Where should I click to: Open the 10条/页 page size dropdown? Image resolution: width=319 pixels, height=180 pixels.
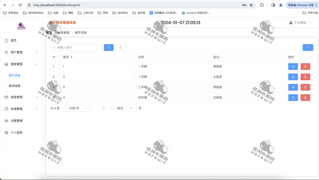pos(76,108)
